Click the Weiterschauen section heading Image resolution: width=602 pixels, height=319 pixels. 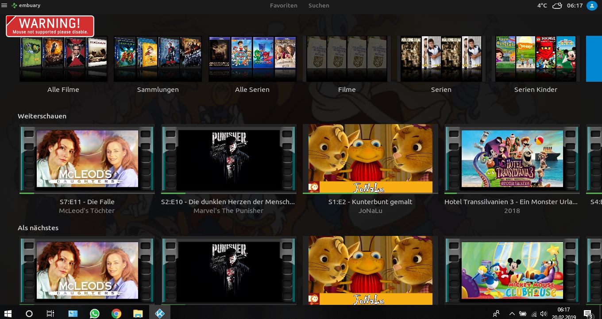(42, 116)
